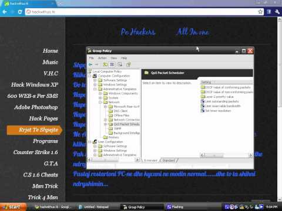This screenshot has height=211, width=282.
Task: Toggle the Show/Hide Console Tree icon
Action: click(x=112, y=64)
